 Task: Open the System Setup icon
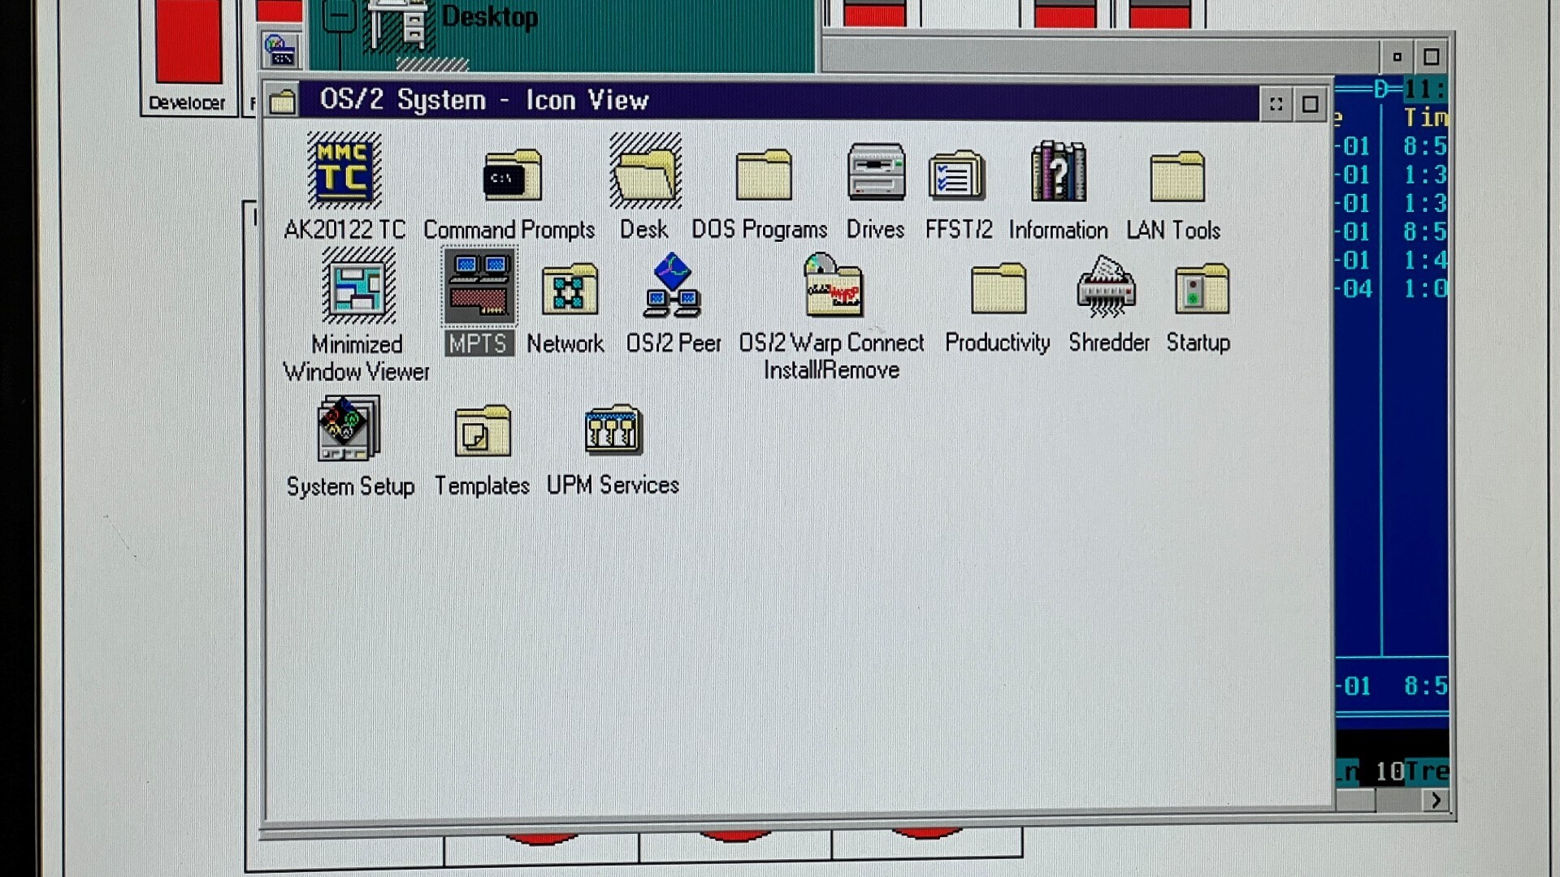(x=348, y=428)
